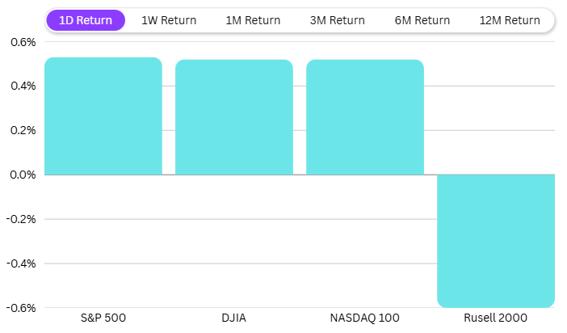Screen dimensions: 567x333
Task: Open the 1M Return tab
Action: pyautogui.click(x=253, y=20)
